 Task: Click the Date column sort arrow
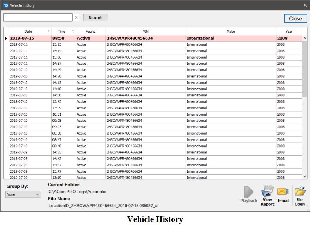(49, 32)
